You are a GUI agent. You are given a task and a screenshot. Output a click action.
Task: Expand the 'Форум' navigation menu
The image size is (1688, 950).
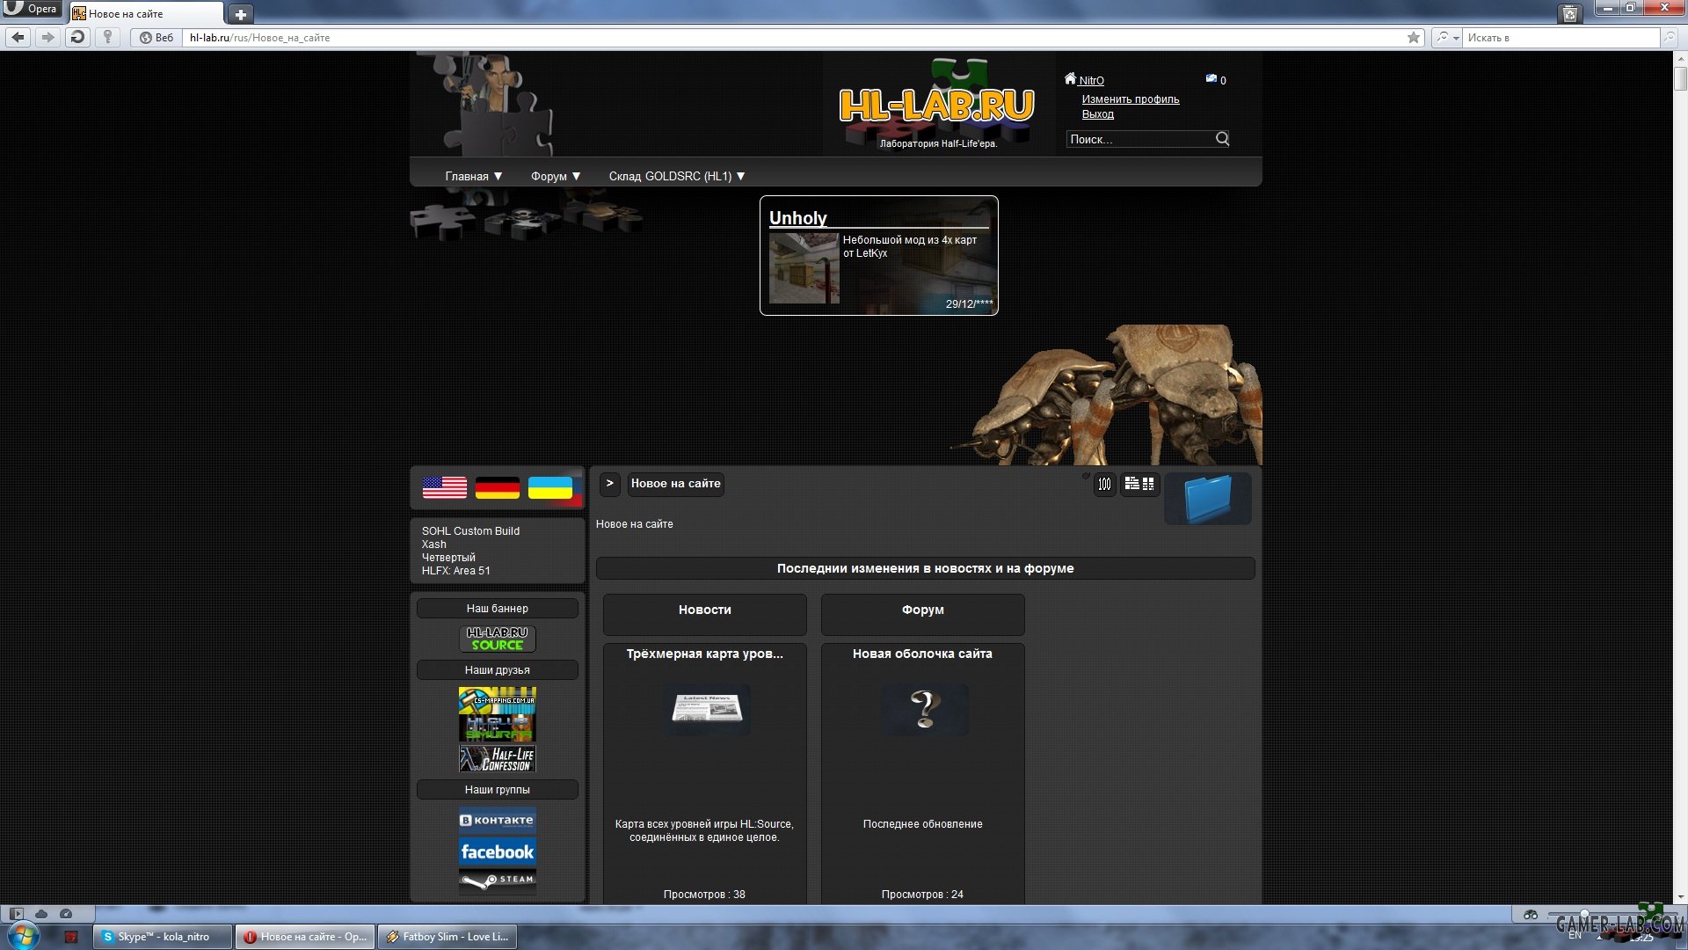pos(556,176)
